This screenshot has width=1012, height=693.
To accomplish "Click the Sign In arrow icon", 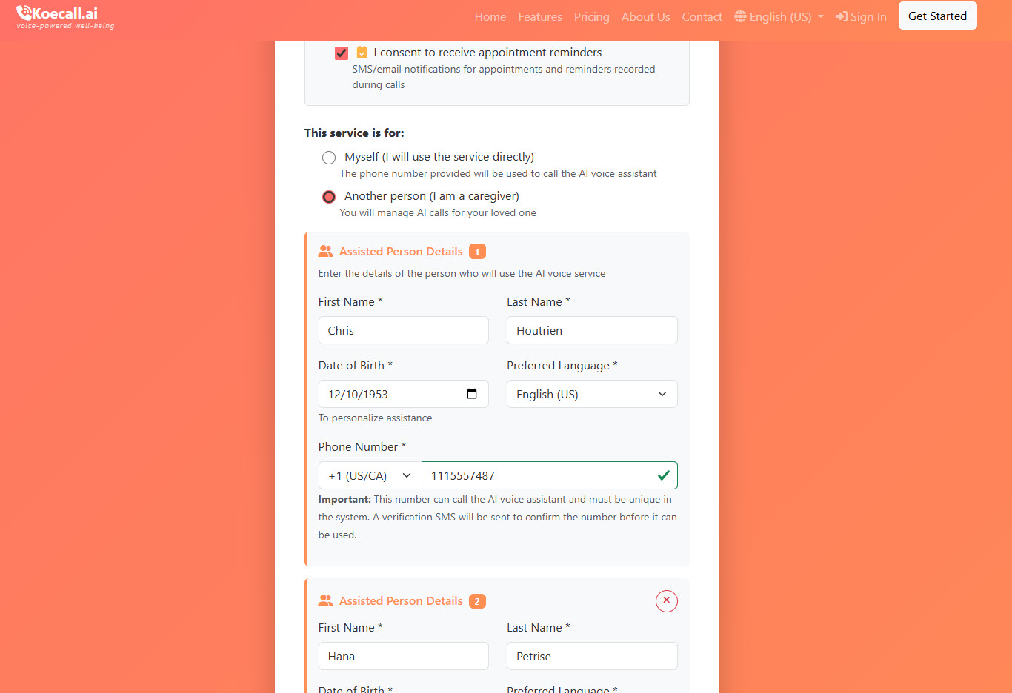I will (x=842, y=16).
